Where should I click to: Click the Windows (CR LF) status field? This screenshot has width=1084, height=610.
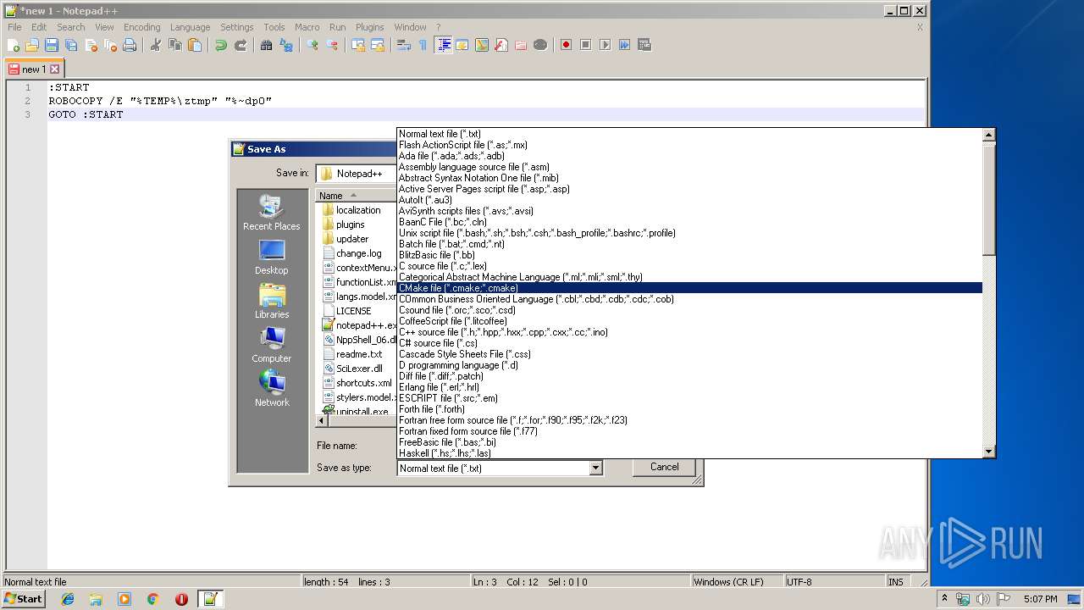(738, 582)
